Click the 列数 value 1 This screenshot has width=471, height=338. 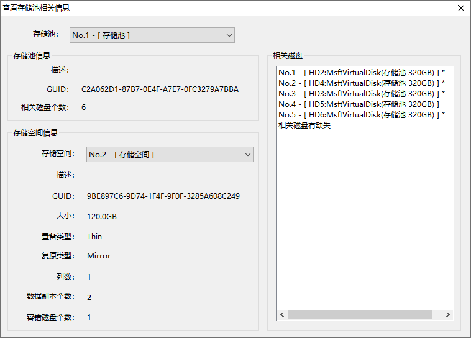coord(89,276)
